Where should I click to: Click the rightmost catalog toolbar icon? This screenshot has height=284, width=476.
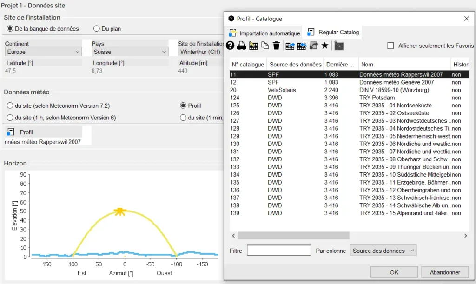(339, 46)
